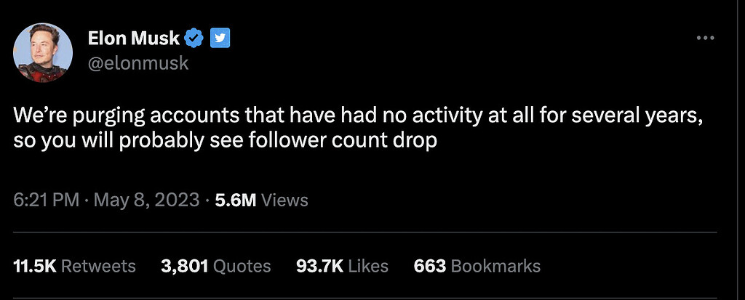This screenshot has width=745, height=300.
Task: Click the Elon Musk display name
Action: click(x=134, y=38)
